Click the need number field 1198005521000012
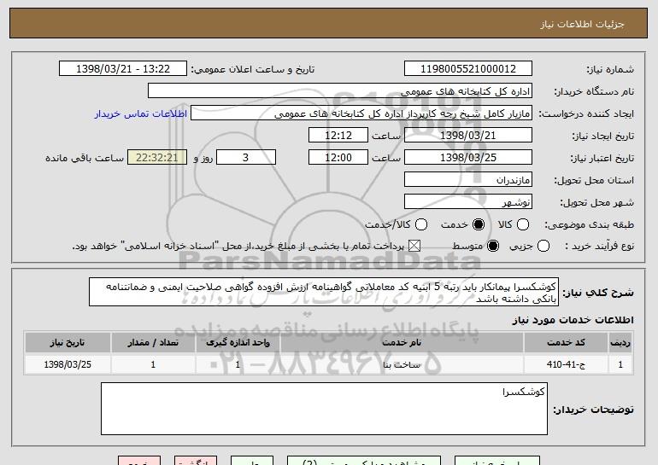The width and height of the screenshot is (658, 465). pyautogui.click(x=468, y=69)
